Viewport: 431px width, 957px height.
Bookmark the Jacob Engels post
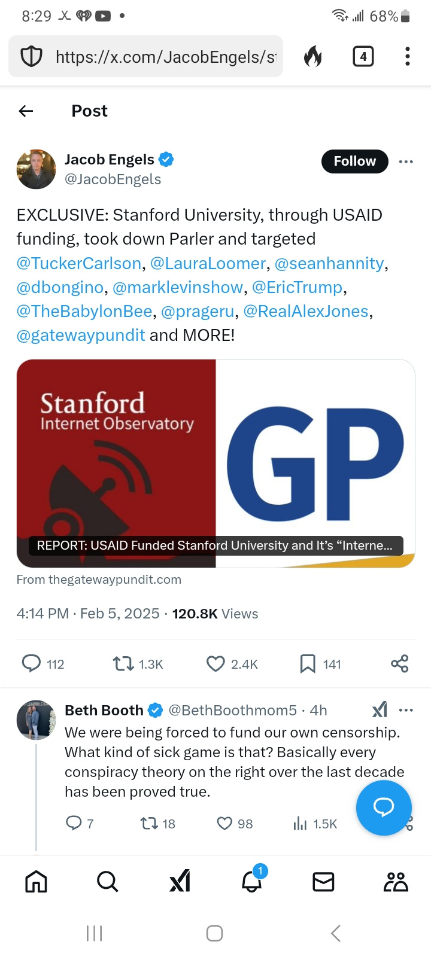(x=307, y=663)
